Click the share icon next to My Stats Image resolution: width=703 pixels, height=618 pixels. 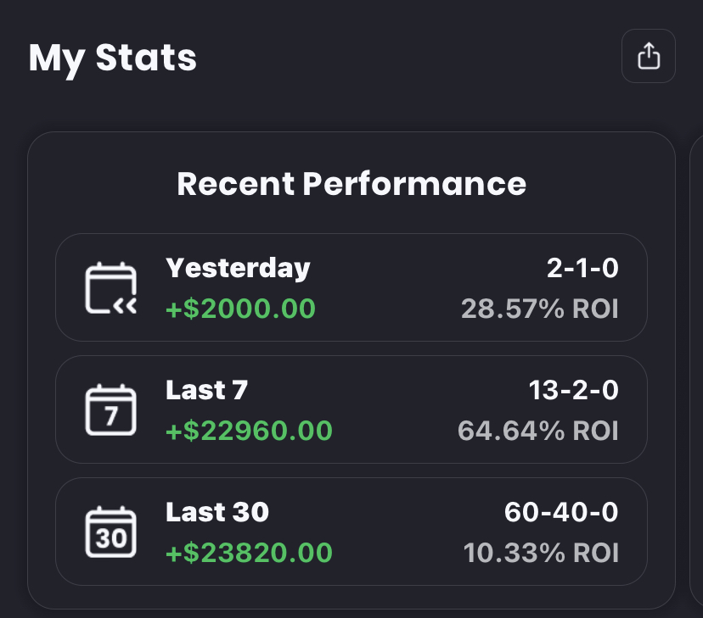click(x=649, y=57)
